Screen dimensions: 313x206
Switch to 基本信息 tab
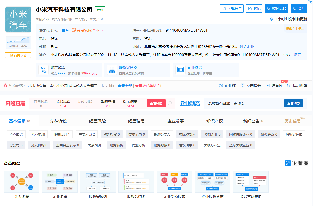19,121
